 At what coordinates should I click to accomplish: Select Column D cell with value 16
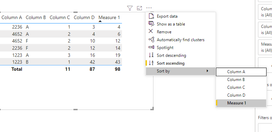(93, 55)
